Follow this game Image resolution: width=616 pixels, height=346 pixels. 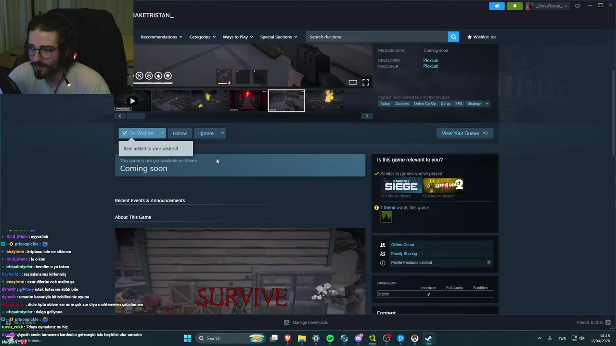[180, 133]
